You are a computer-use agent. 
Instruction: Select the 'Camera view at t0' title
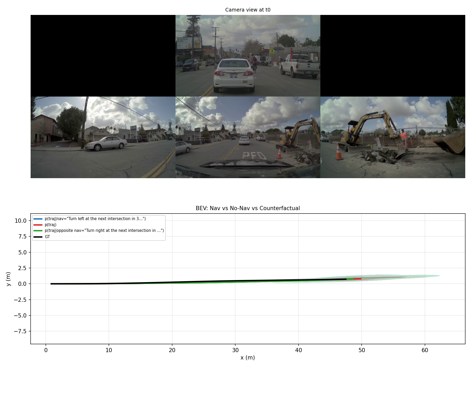click(x=248, y=10)
